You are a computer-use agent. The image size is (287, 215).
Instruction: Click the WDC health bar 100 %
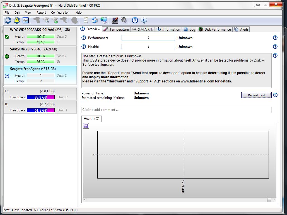pyautogui.click(x=41, y=36)
